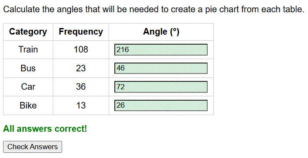This screenshot has height=158, width=308.
Task: Click the Check Answers button
Action: (33, 147)
